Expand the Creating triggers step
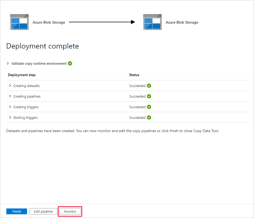This screenshot has width=254, height=218. (10, 107)
